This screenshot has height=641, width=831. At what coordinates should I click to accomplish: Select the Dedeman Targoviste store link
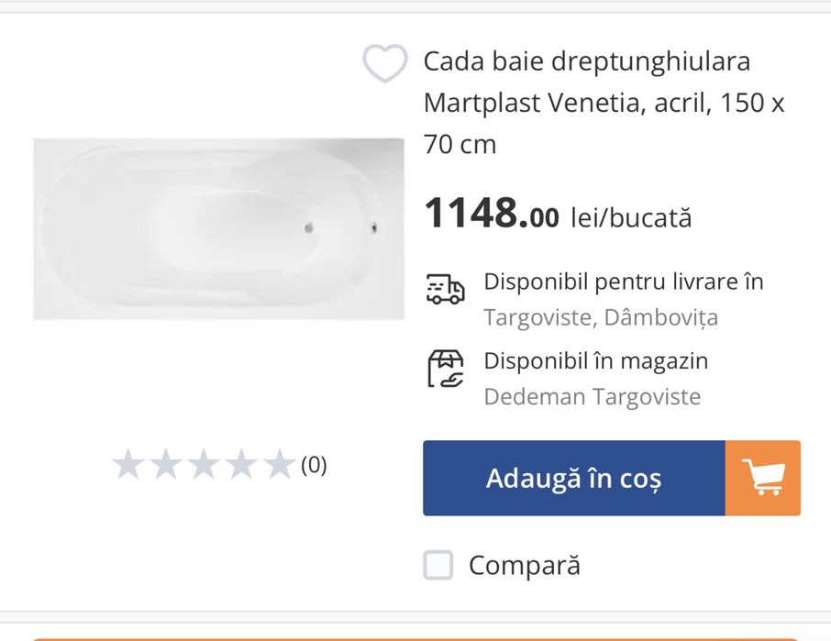[592, 396]
